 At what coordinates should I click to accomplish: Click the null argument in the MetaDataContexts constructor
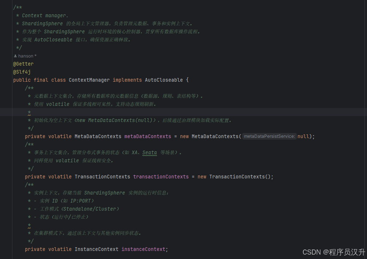point(303,136)
